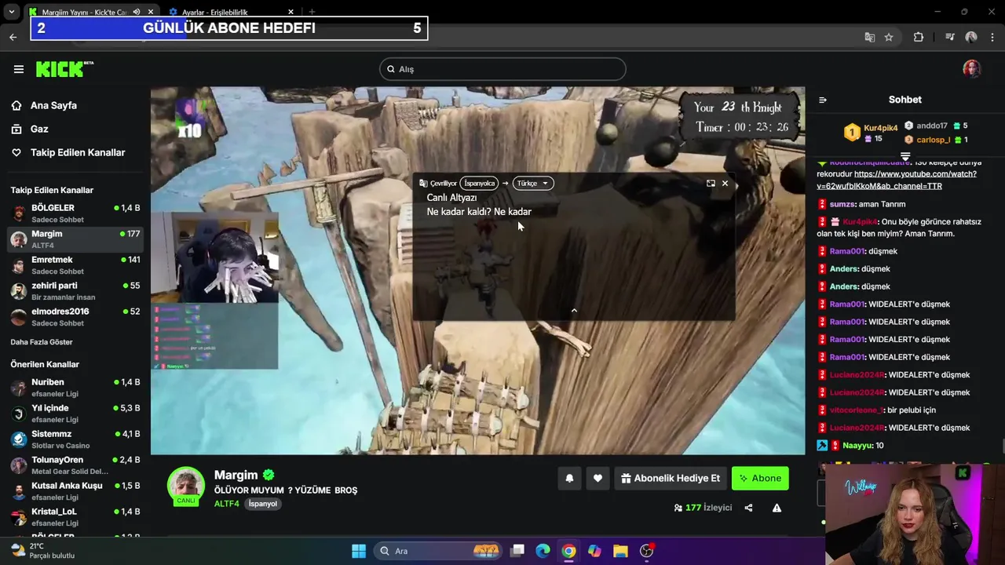Click the share icon below viewer count
Screen dimensions: 1005x565
(748, 508)
